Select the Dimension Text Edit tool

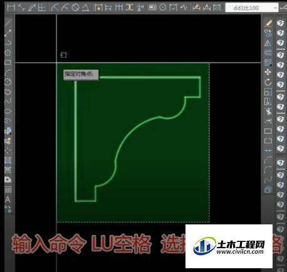click(207, 8)
